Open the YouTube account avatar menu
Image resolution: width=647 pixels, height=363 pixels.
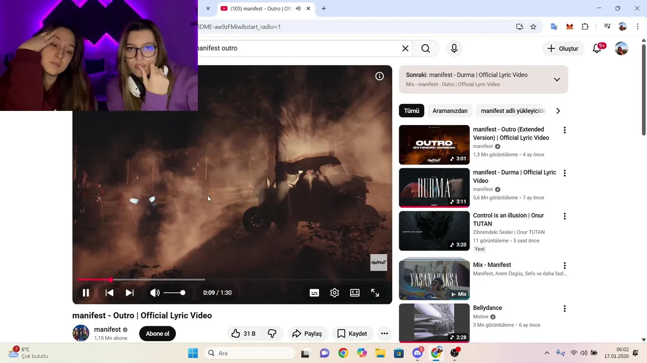621,48
